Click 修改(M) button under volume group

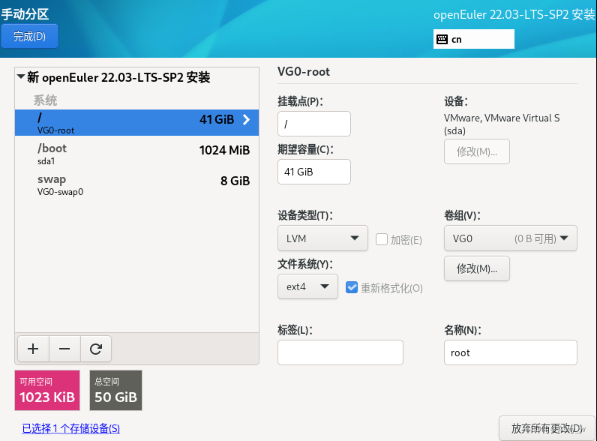477,268
